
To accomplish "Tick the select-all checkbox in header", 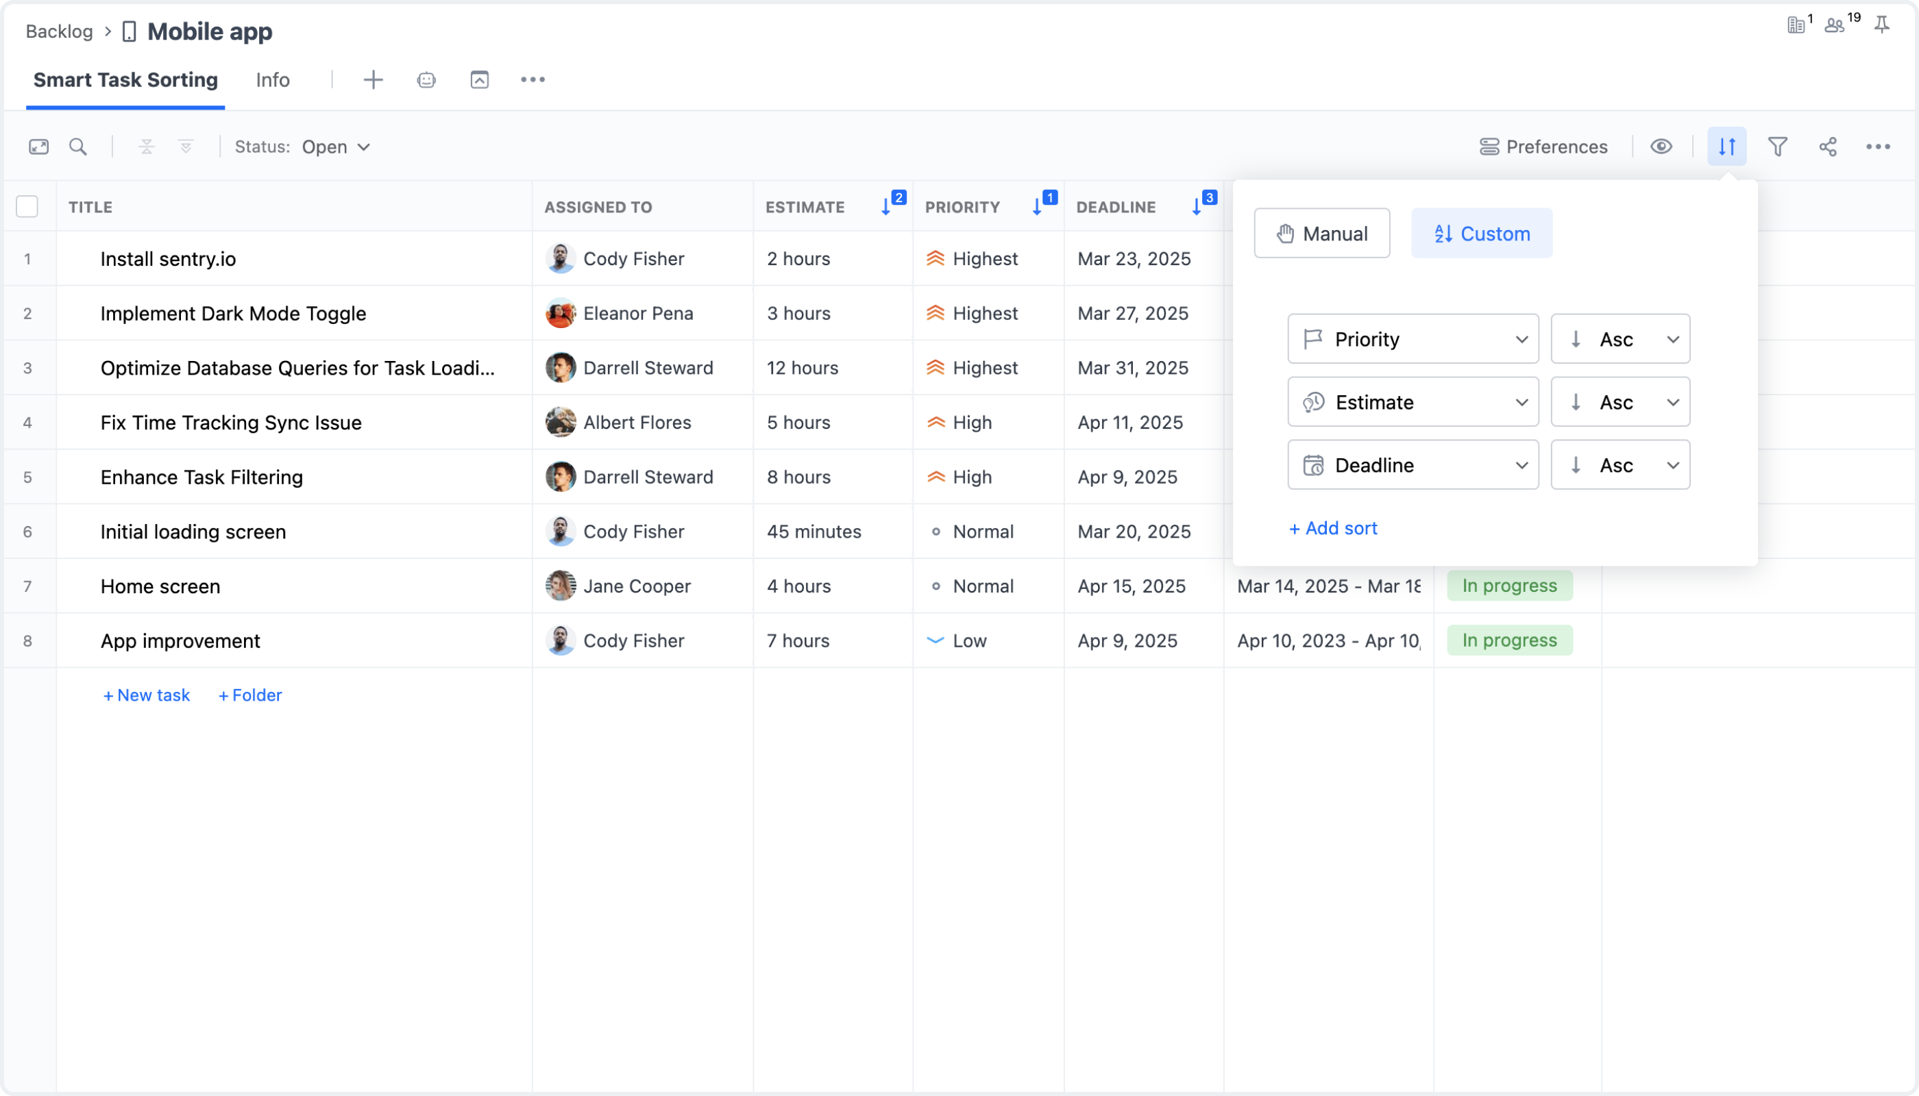I will (x=27, y=206).
